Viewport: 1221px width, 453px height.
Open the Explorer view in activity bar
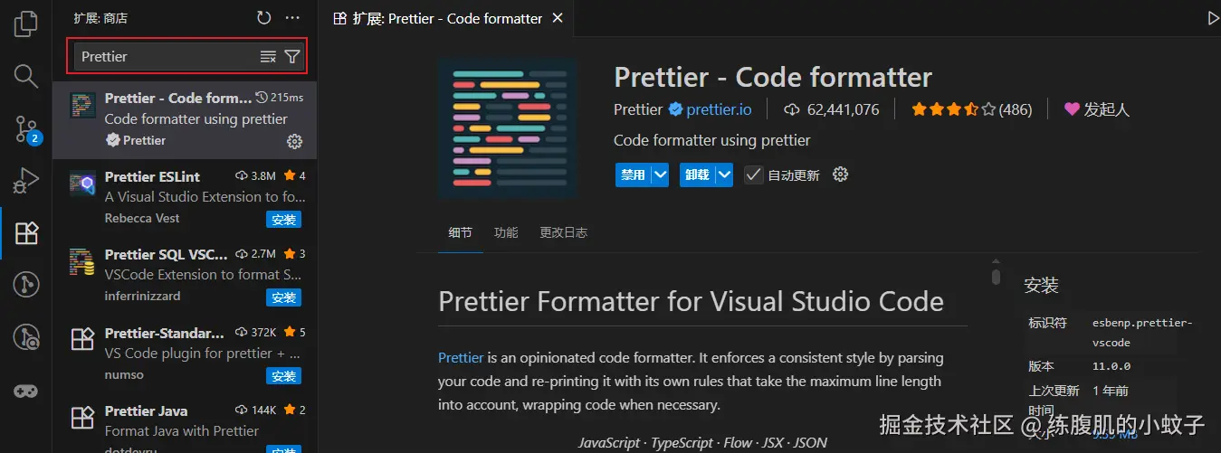click(26, 24)
